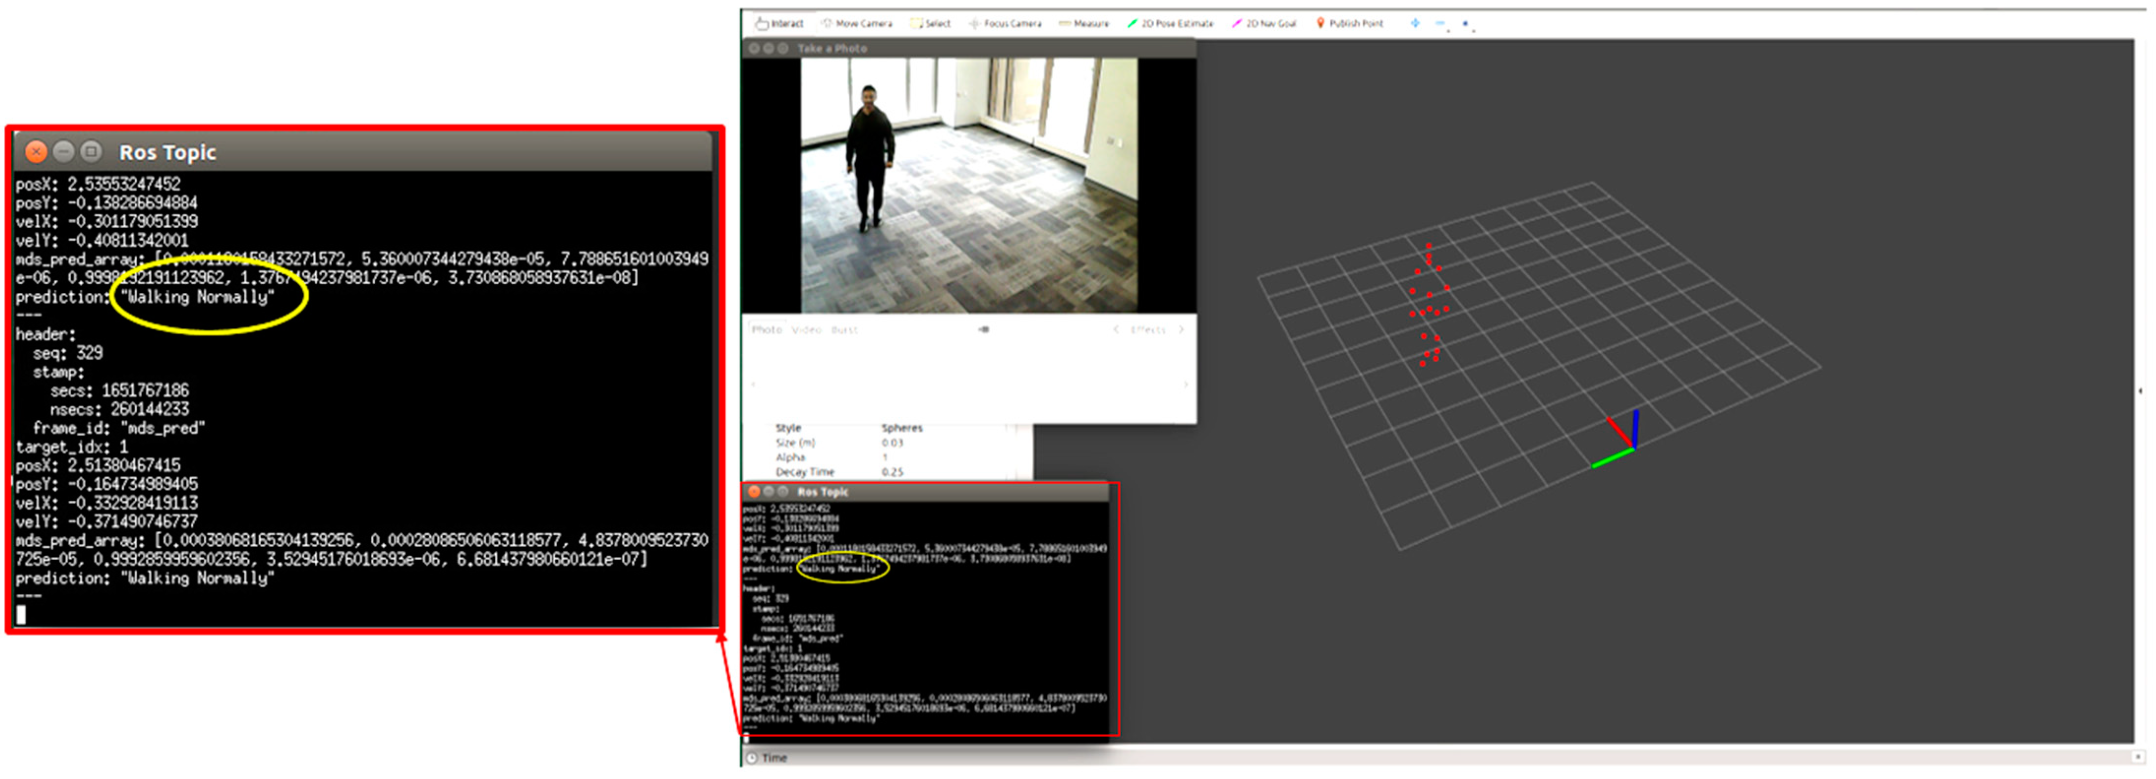Viewport: 2156px width, 779px height.
Task: Click the Focus Camera tool
Action: (1005, 24)
